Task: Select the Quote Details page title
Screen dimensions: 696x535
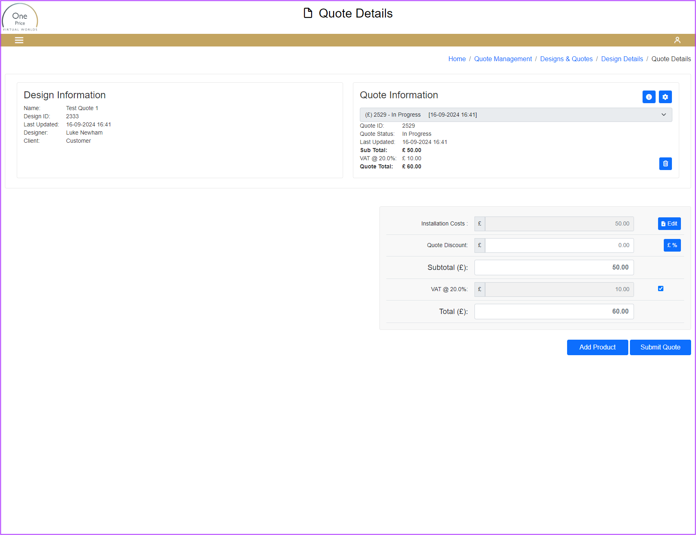Action: [355, 13]
